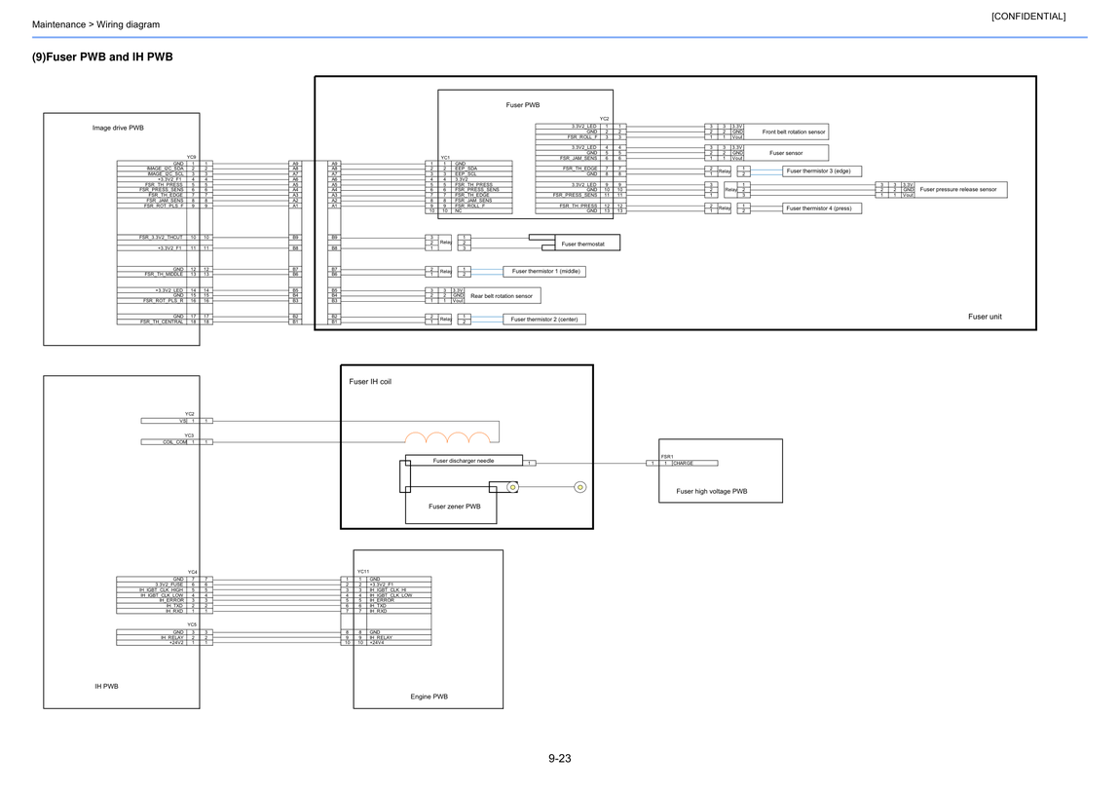The width and height of the screenshot is (1120, 792).
Task: Click the "Maintenance > Wiring diagram" breadcrumb header
Action: point(95,24)
